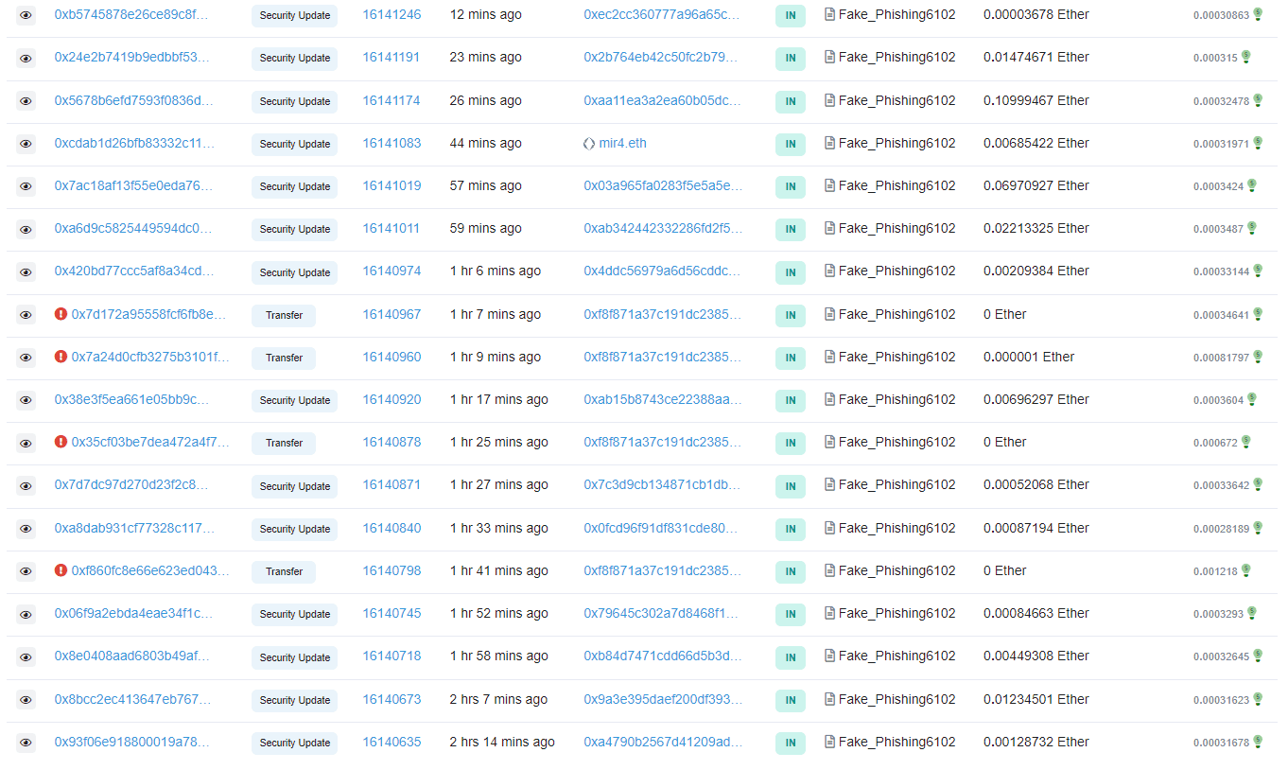Viewport: 1288px width, 770px height.
Task: Click gas bulb icon next to fee 0.00032478
Action: 1258,100
